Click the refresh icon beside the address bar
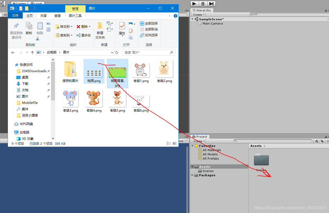The height and width of the screenshot is (213, 329). tap(116, 52)
